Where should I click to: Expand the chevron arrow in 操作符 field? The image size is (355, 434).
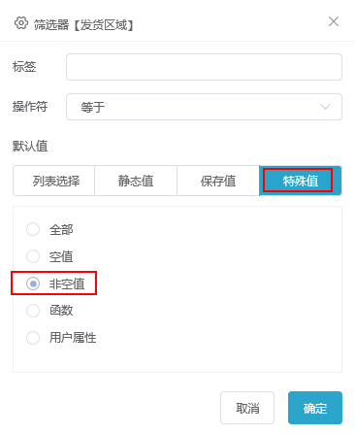tap(325, 107)
